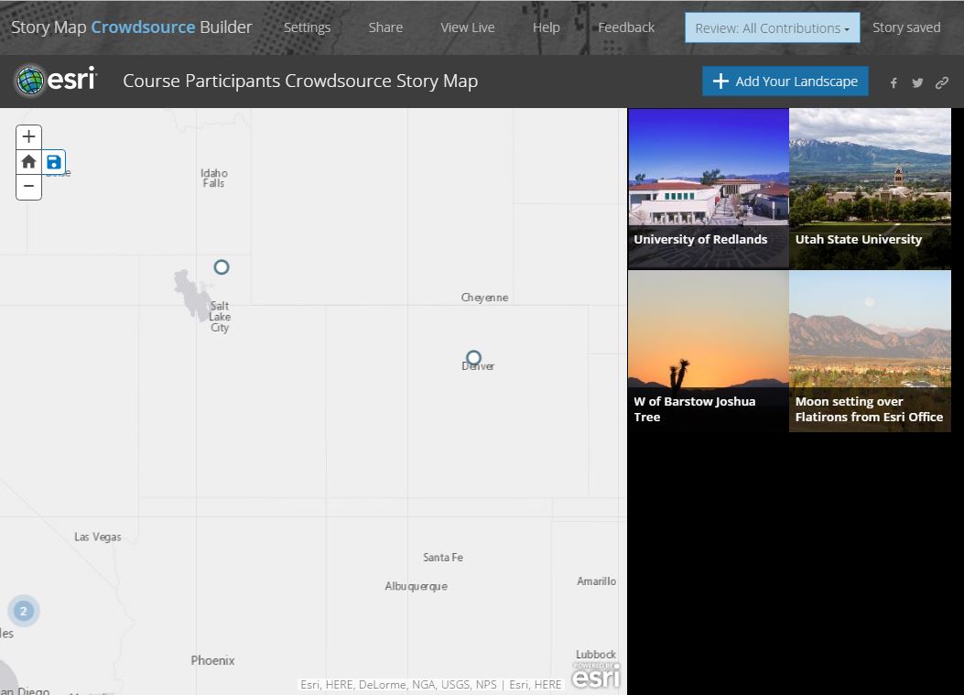Open Review: All Contributions dropdown
This screenshot has height=695, width=964.
coord(772,28)
